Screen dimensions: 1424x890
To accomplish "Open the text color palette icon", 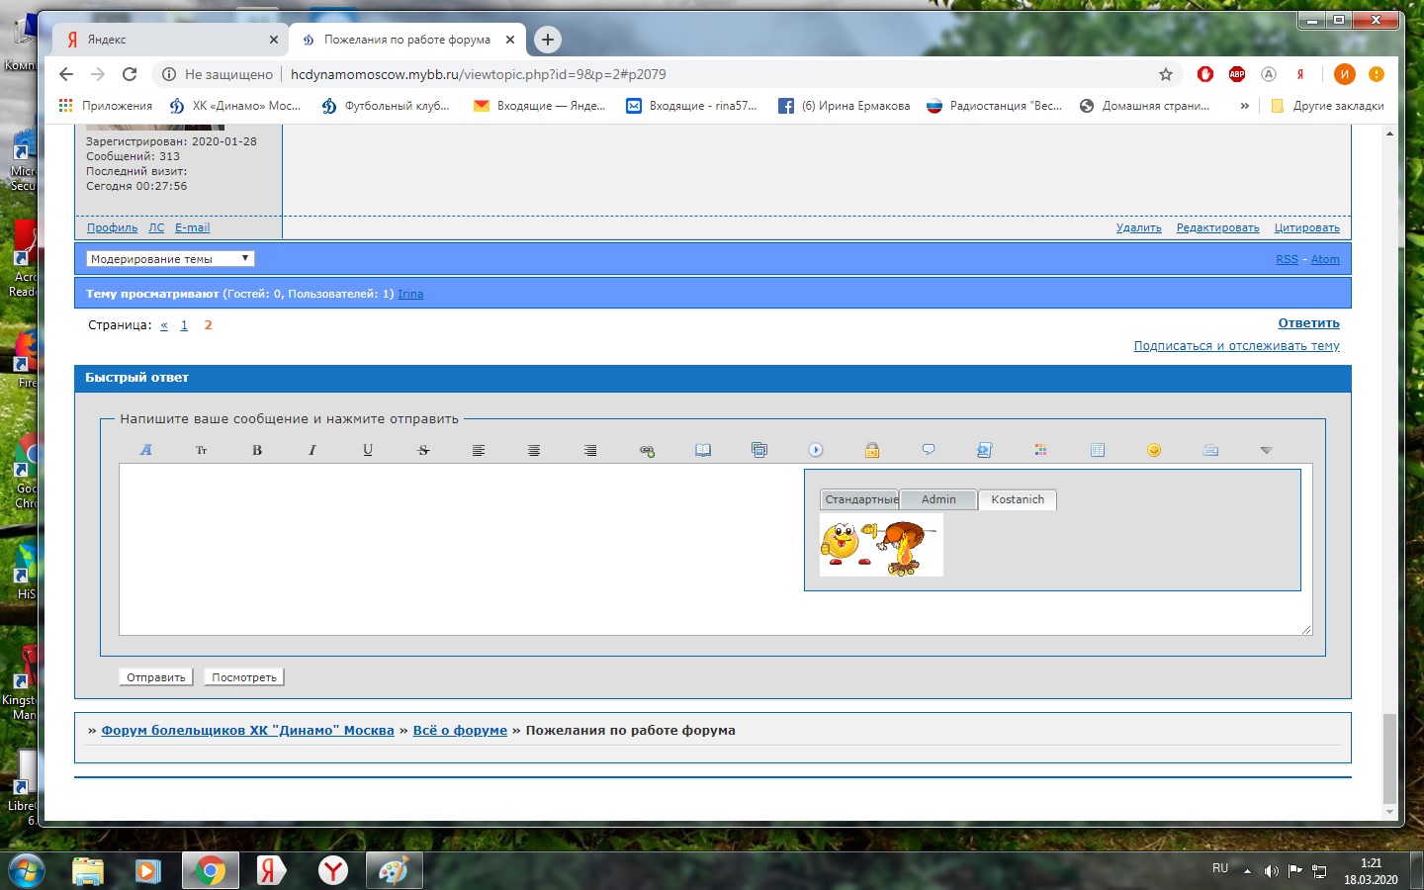I will (1040, 450).
